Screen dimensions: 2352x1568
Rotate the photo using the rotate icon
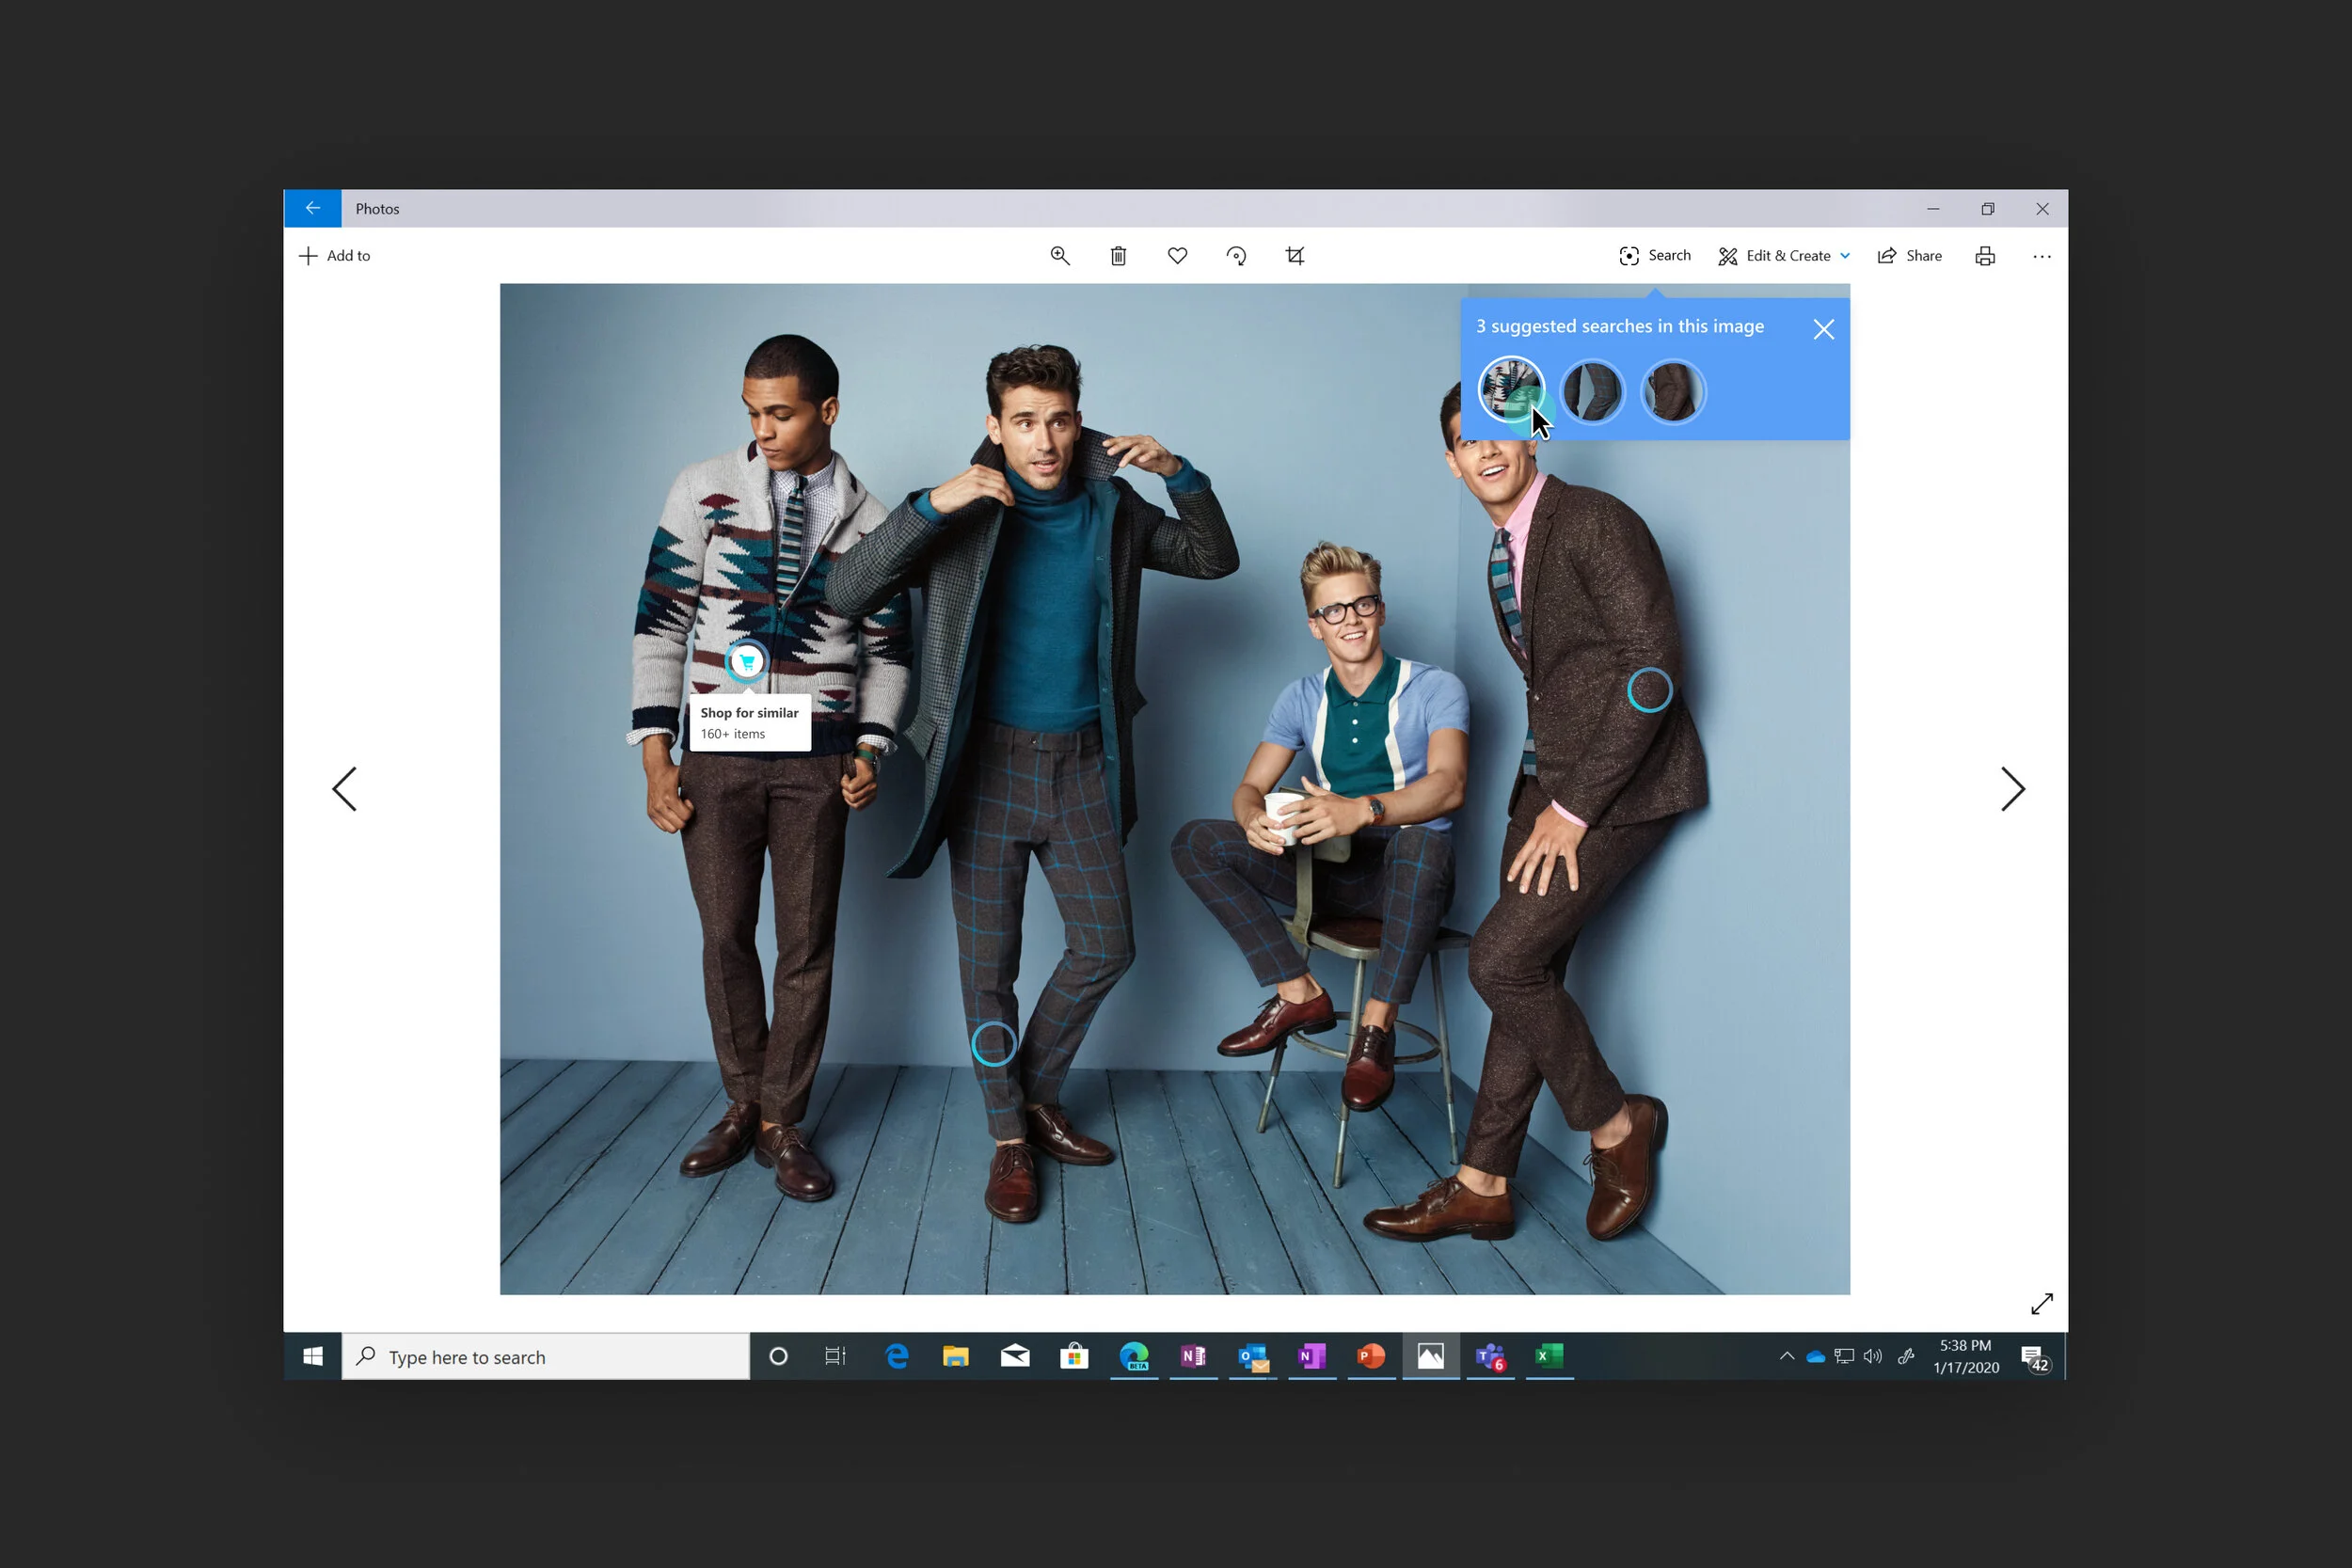[x=1236, y=256]
